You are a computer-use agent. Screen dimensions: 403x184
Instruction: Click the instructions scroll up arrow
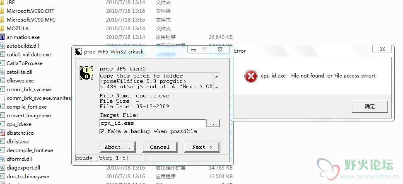point(217,76)
